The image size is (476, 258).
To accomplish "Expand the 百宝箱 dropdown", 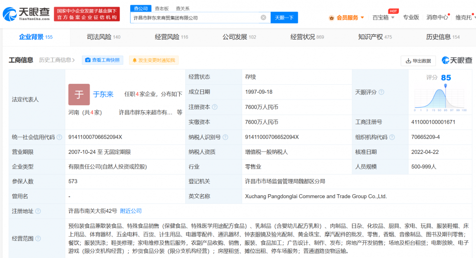I will point(383,18).
